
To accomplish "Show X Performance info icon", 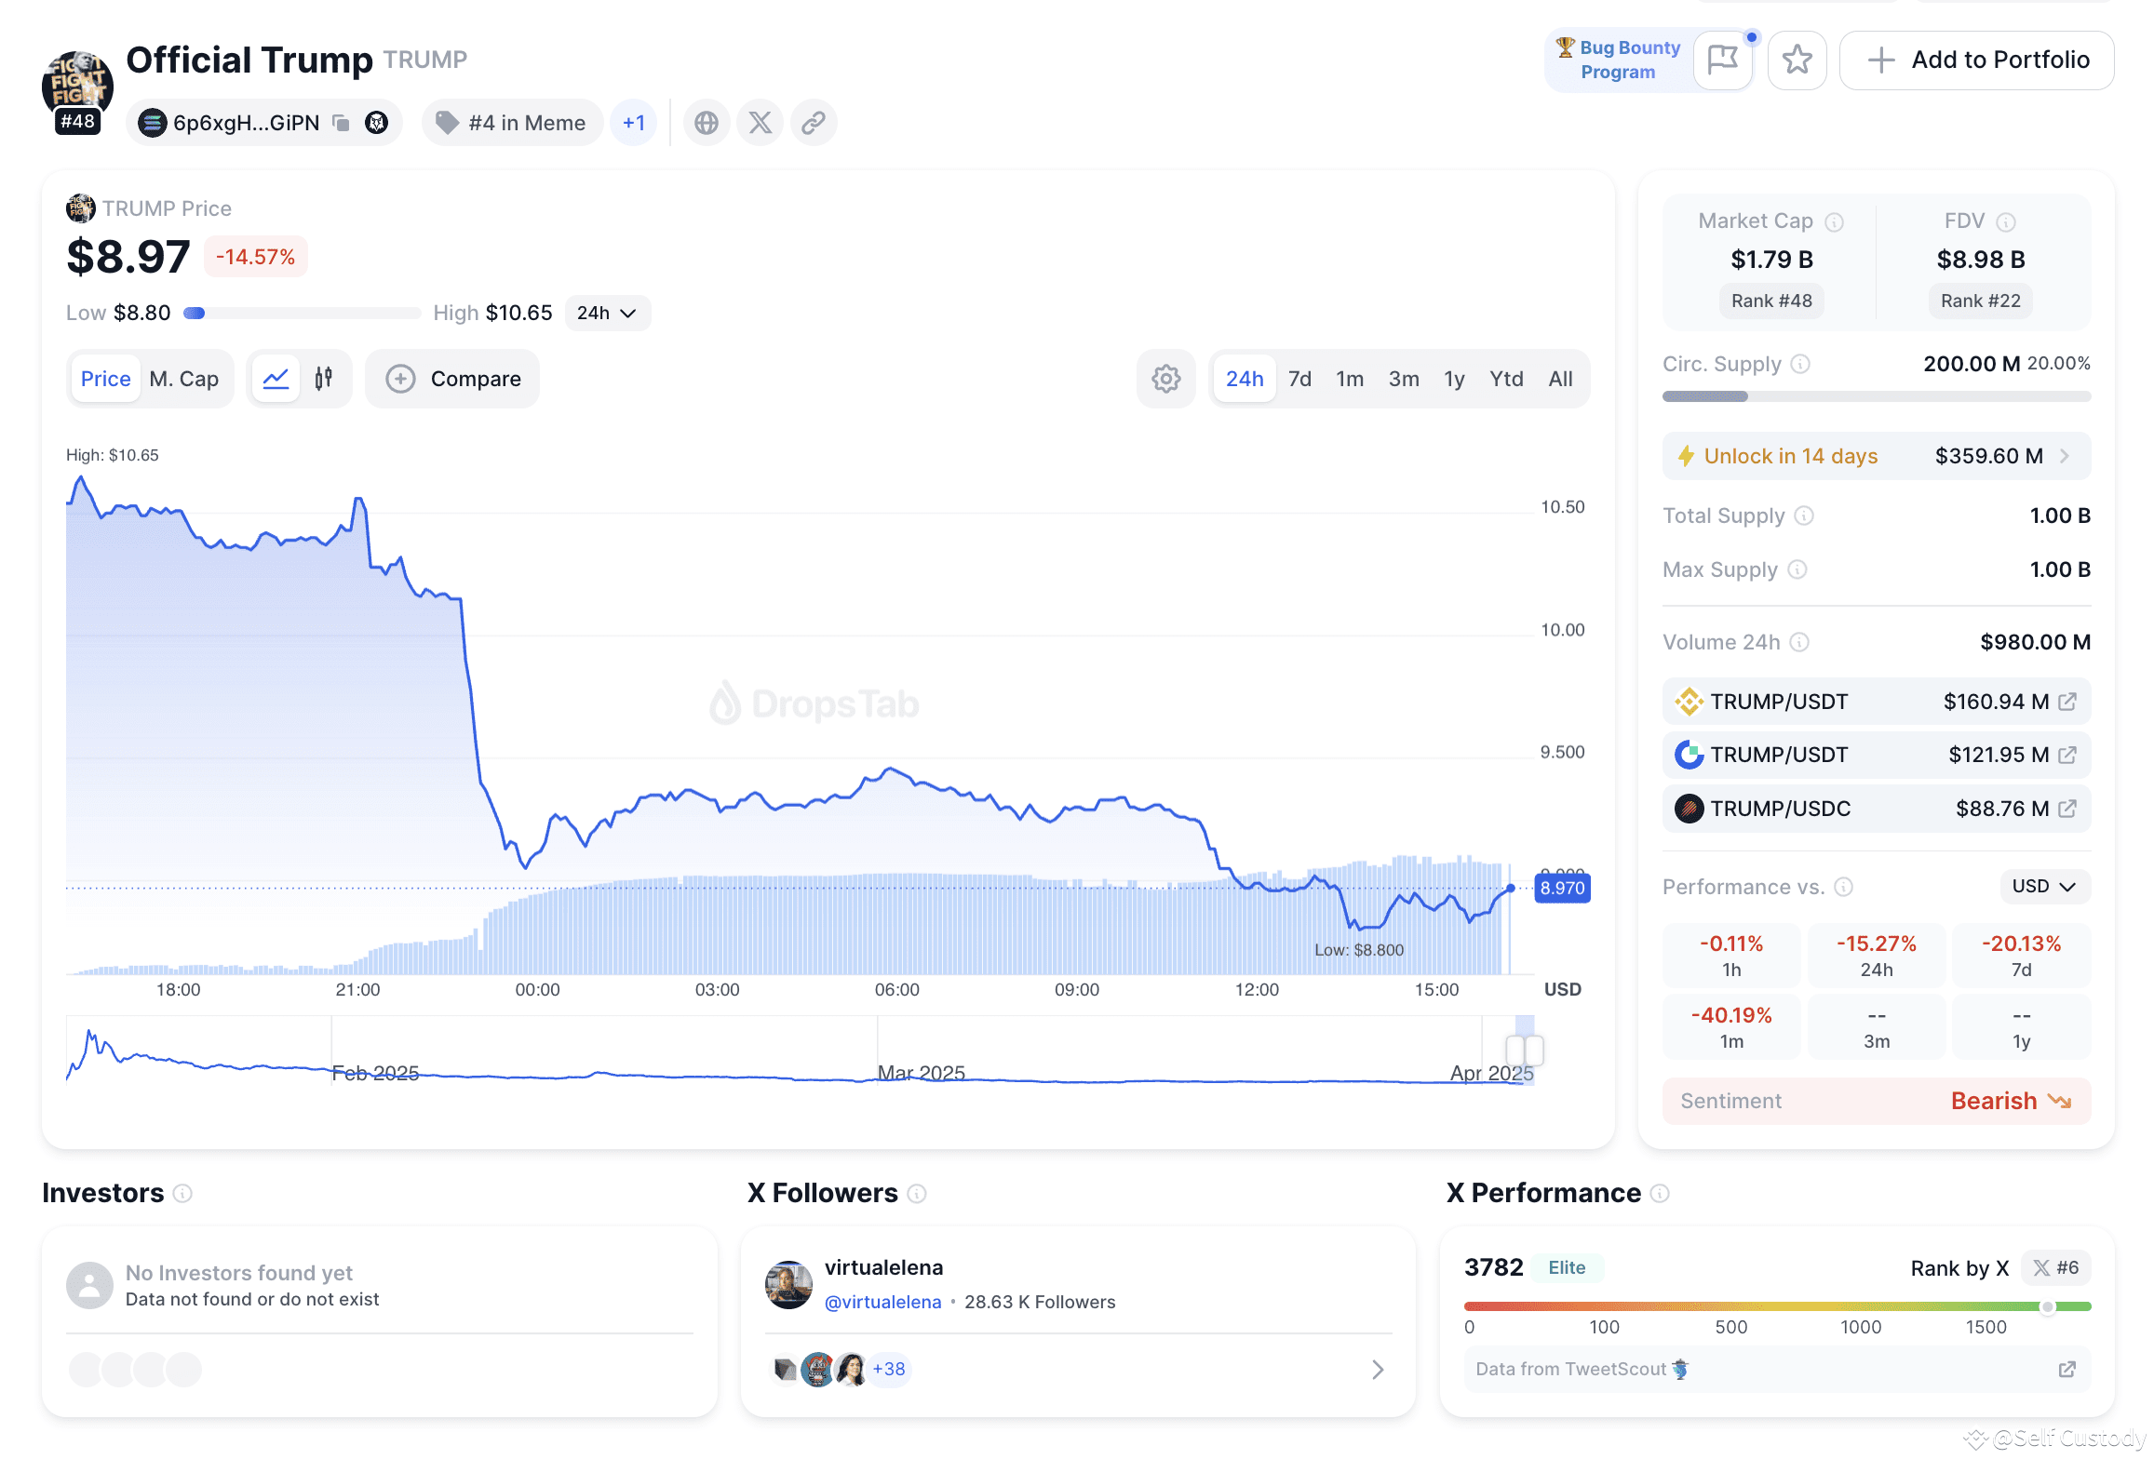I will point(1660,1193).
